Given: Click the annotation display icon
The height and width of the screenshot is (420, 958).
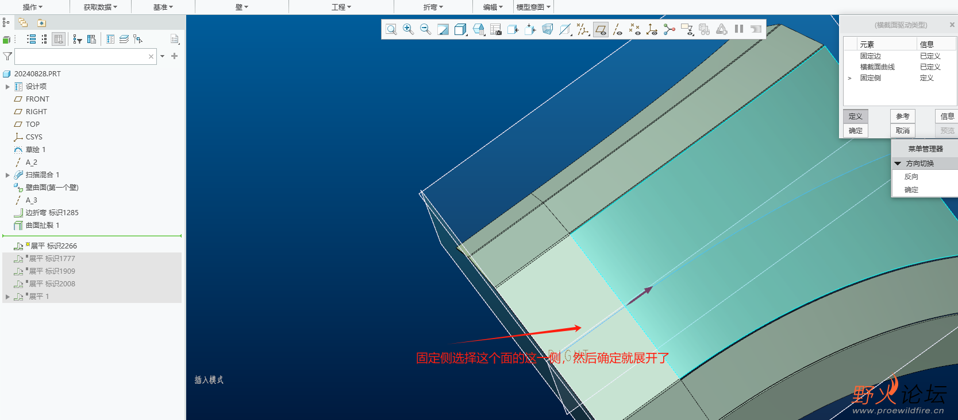Looking at the screenshot, I should click(x=687, y=29).
